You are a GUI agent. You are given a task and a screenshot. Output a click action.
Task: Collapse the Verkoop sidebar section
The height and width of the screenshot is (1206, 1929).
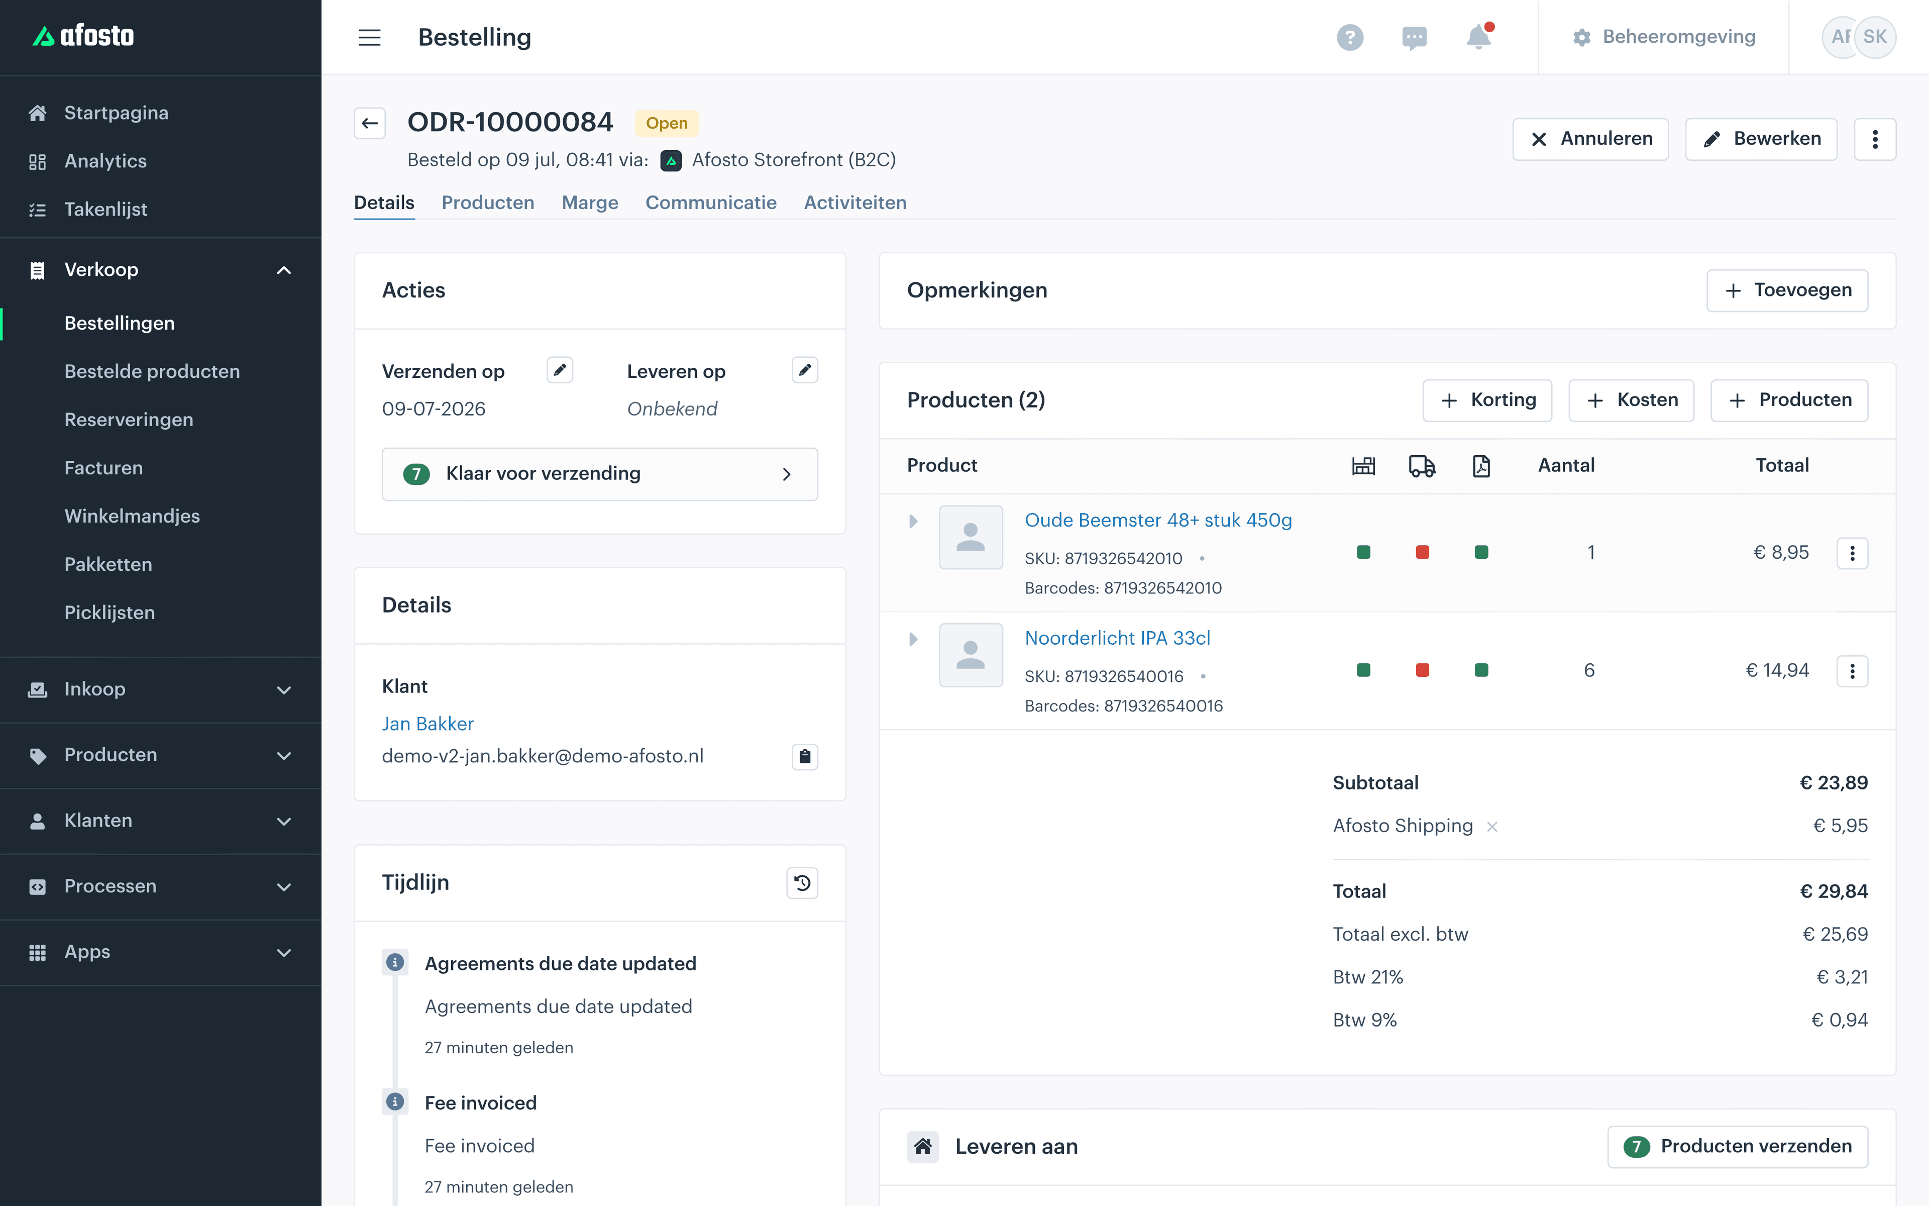point(284,270)
